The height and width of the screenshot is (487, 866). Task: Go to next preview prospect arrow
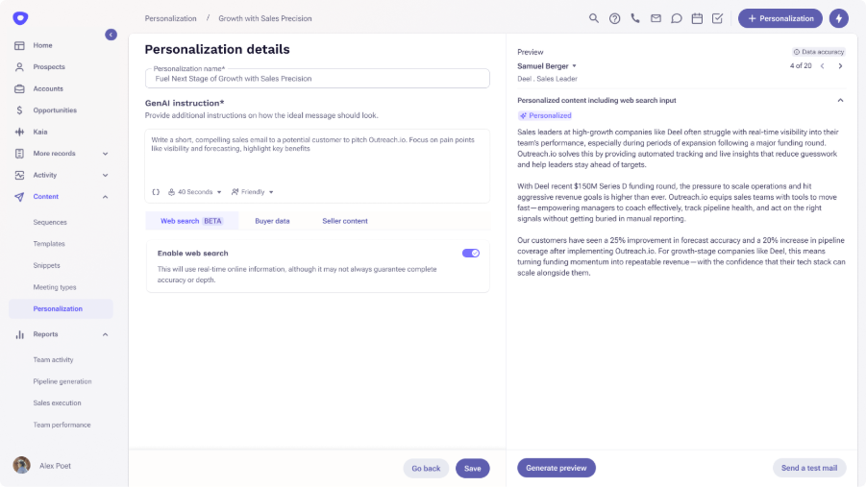coord(841,65)
